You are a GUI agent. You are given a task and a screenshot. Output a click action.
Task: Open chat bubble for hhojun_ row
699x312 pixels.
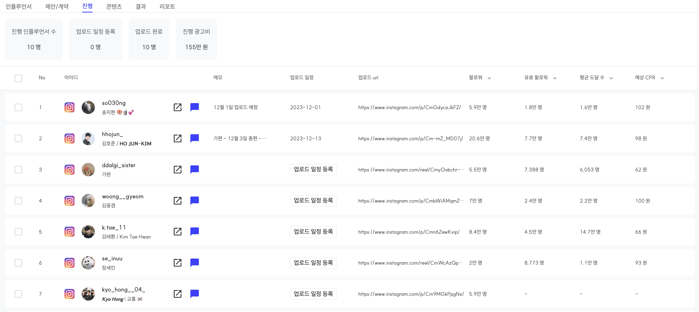(x=195, y=138)
